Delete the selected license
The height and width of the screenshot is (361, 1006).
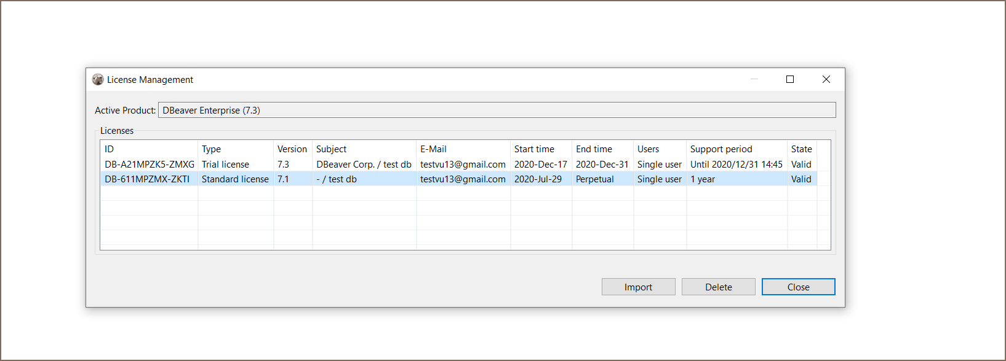(718, 287)
